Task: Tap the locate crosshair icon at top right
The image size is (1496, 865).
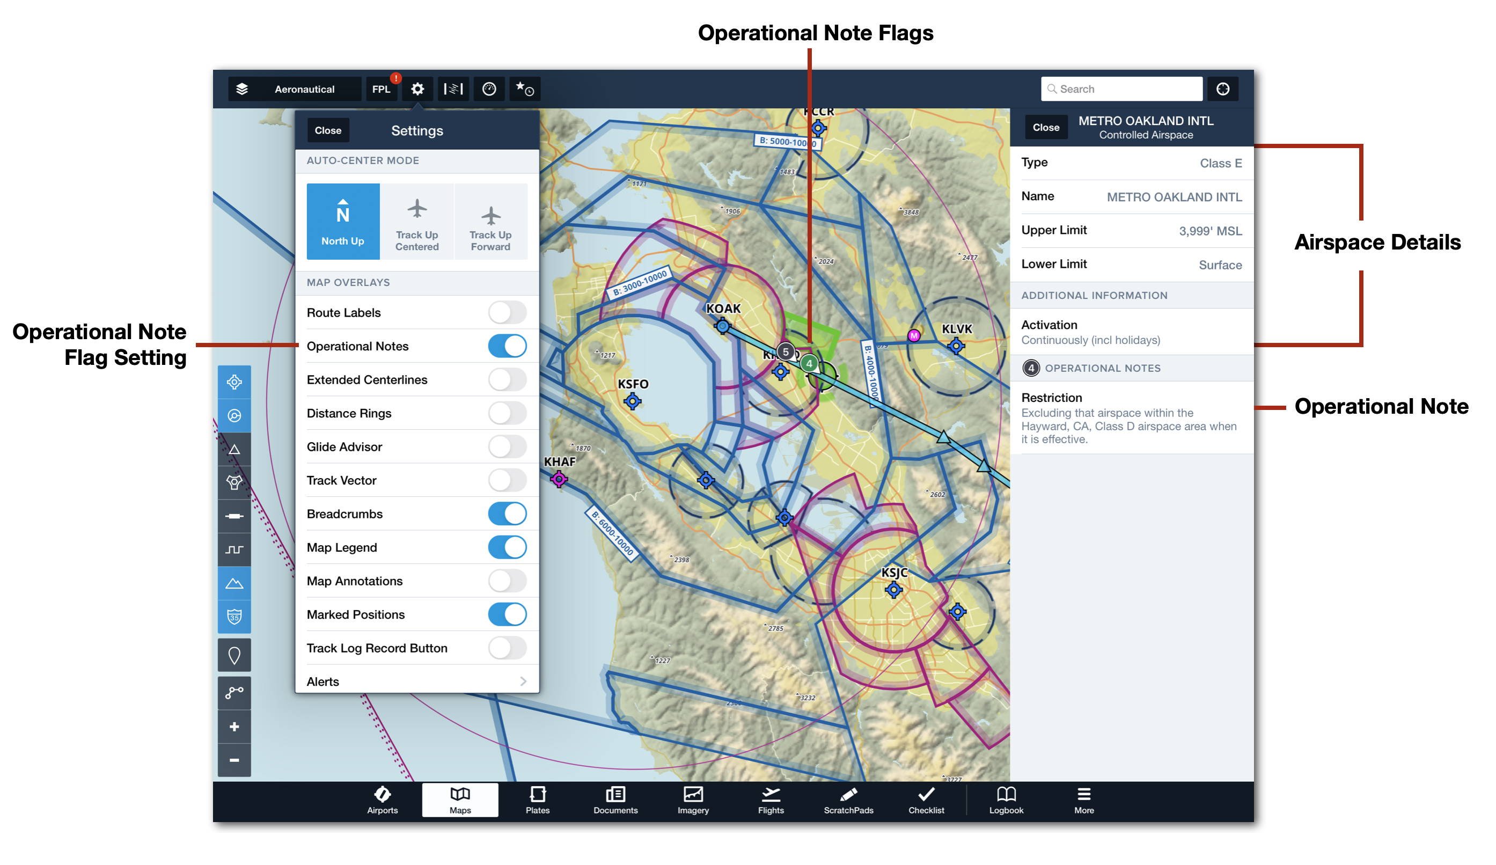Action: [1222, 89]
